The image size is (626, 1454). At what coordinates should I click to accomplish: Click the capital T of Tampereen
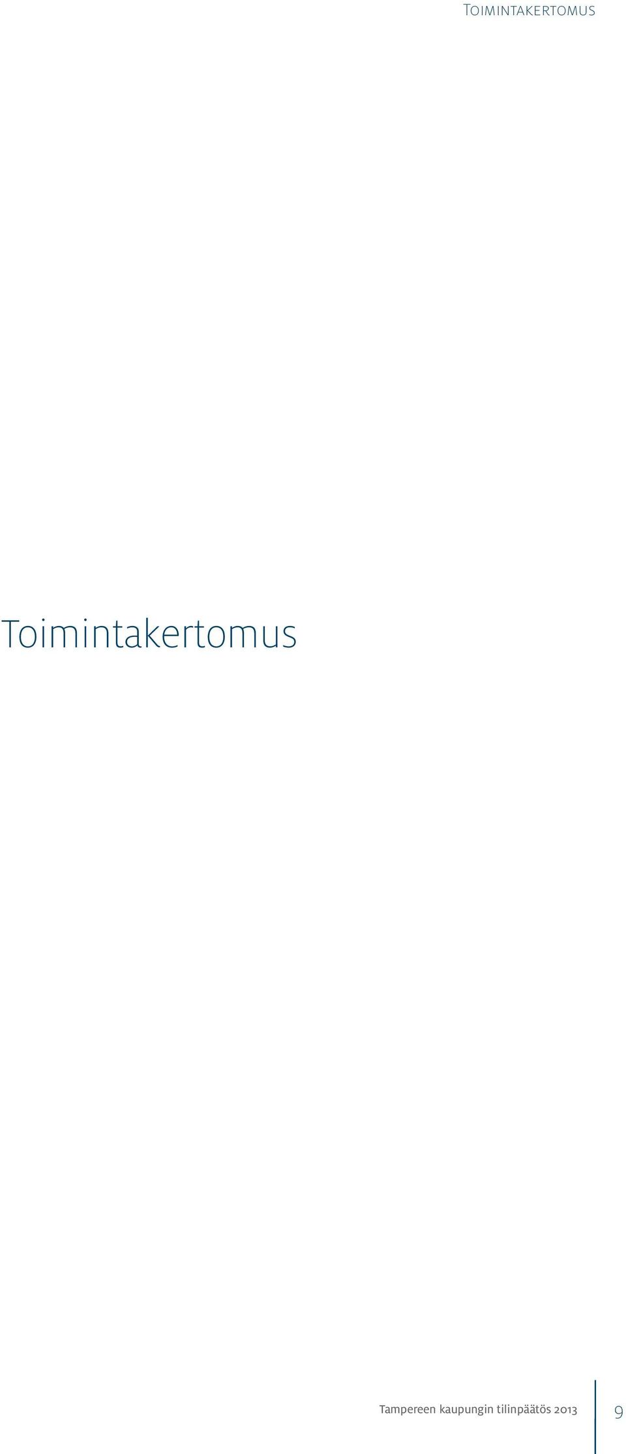coord(383,1409)
